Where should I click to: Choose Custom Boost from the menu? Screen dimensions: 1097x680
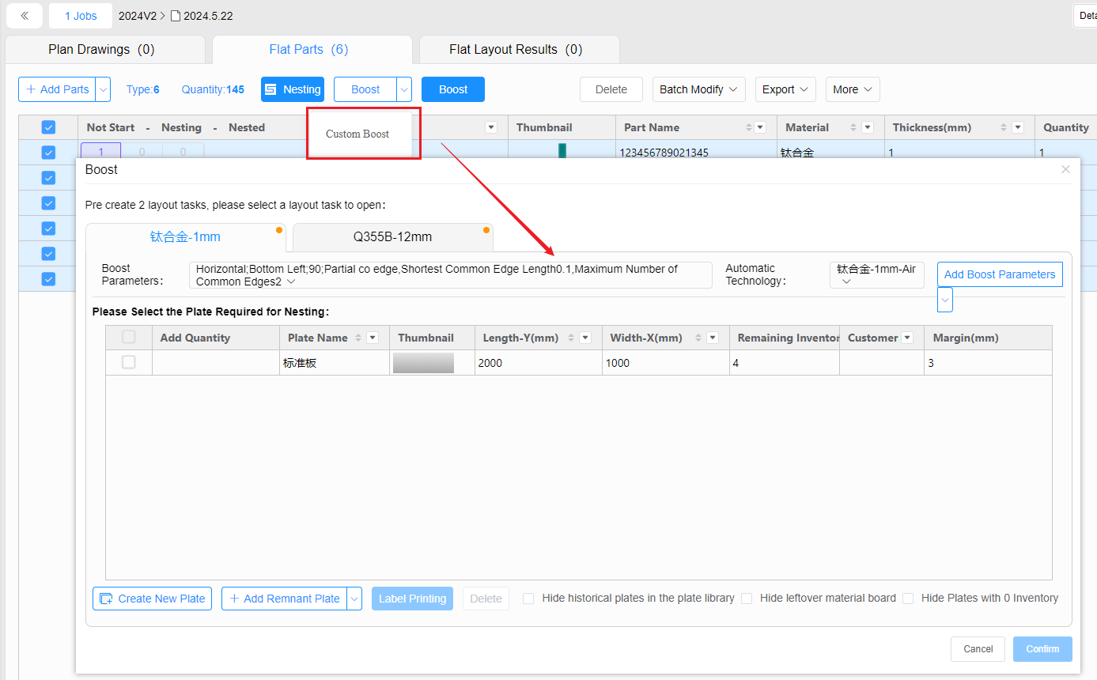357,134
